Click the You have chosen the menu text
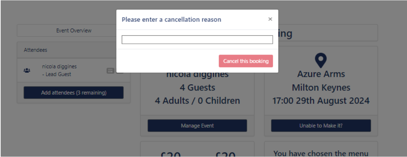The width and height of the screenshot is (407, 157). click(321, 153)
